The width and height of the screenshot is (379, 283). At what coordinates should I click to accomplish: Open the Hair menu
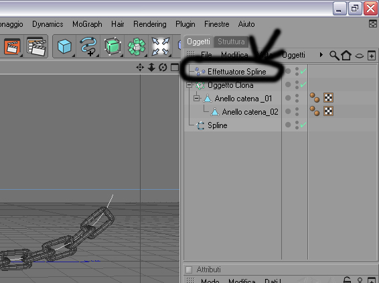(118, 24)
